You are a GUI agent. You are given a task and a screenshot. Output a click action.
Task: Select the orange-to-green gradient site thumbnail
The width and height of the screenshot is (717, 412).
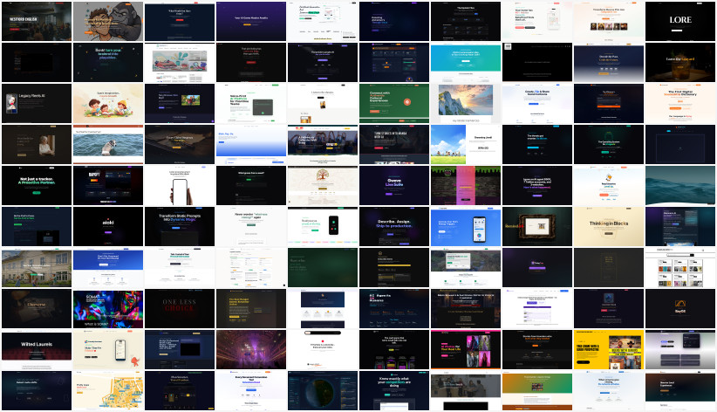point(537,390)
